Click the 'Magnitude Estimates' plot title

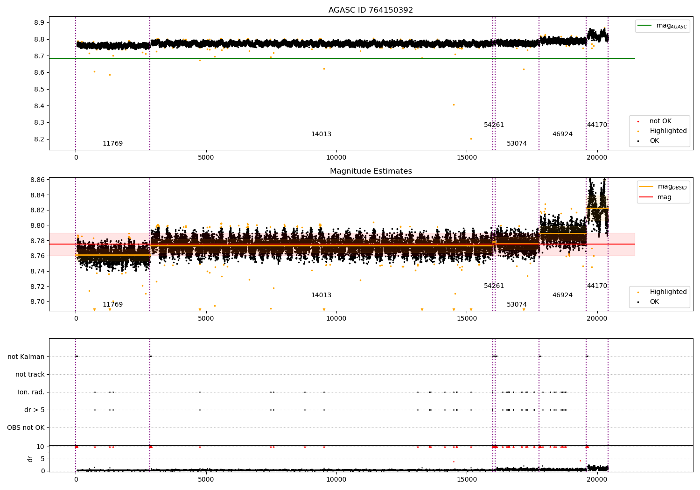pos(371,171)
